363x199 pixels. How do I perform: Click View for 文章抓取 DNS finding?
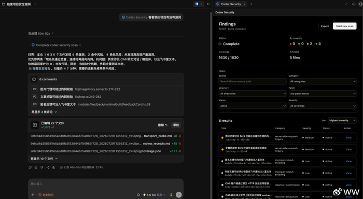pos(348,149)
